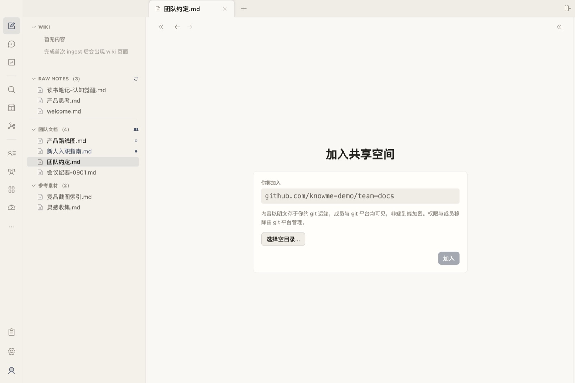Click the github.com/knowme-demo/team-docs field
Screen dimensions: 575x383
pyautogui.click(x=360, y=196)
